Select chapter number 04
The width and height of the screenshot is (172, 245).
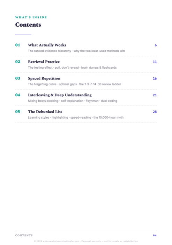(x=17, y=95)
